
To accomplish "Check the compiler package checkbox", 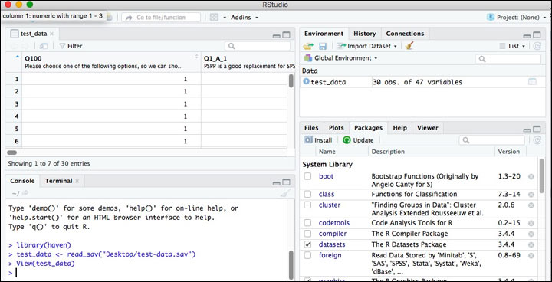I will 307,234.
